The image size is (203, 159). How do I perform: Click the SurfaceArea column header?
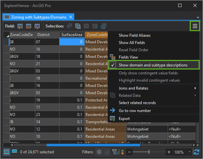(72, 35)
